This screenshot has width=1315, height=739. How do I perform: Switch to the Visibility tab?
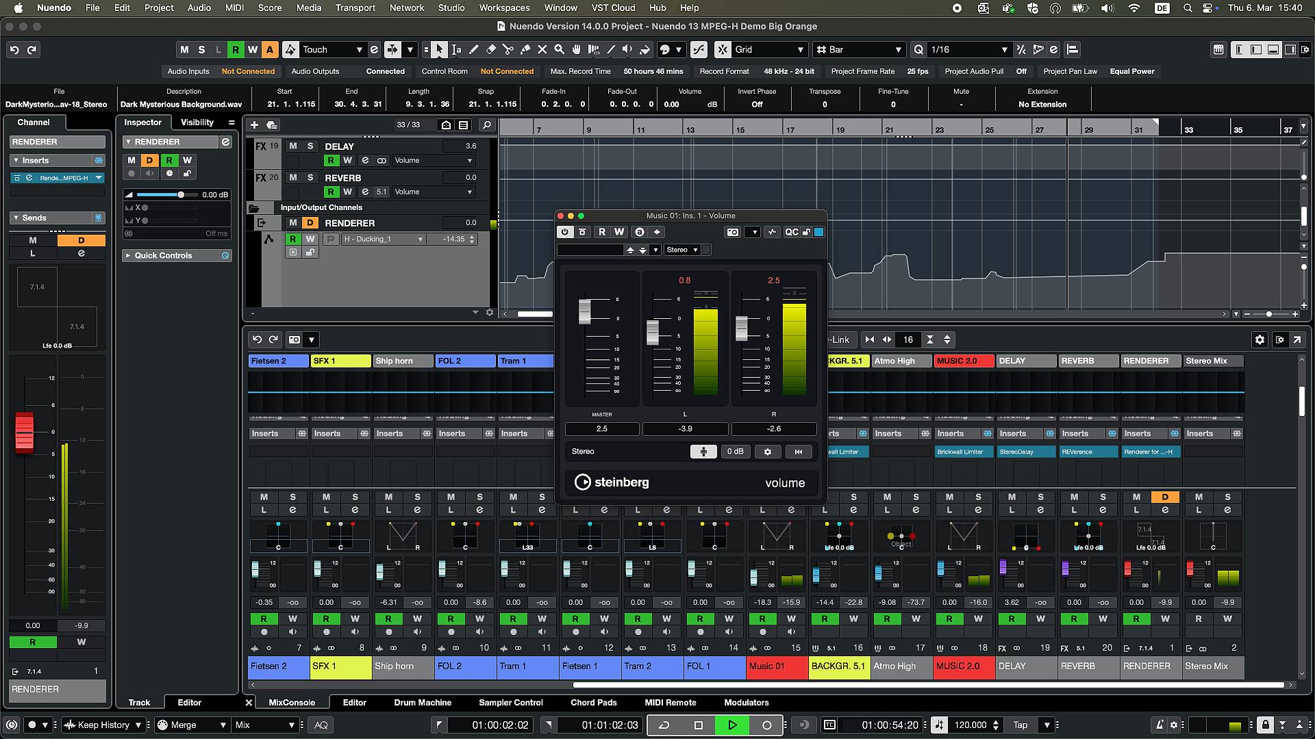197,122
